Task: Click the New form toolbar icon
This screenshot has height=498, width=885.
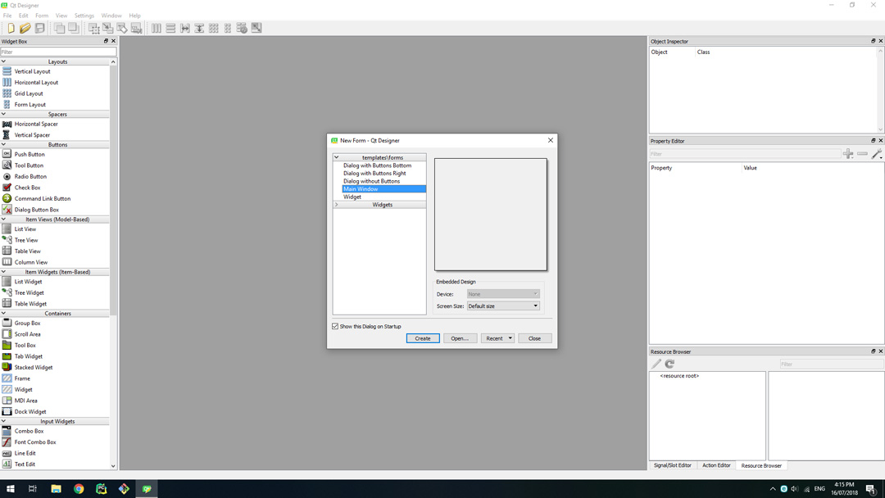Action: [11, 28]
